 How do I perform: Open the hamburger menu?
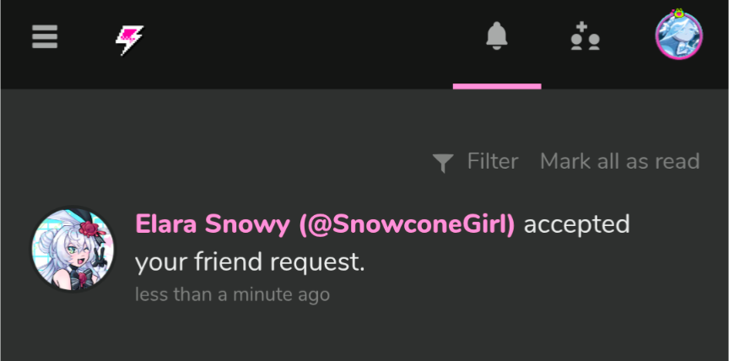(45, 36)
